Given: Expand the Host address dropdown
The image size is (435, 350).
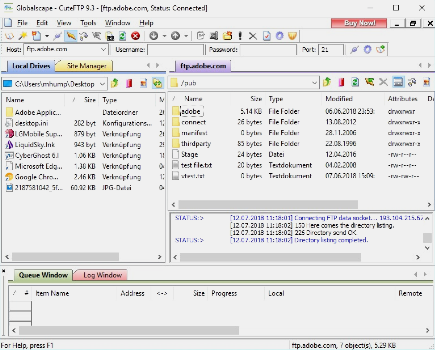Looking at the screenshot, I should coord(103,50).
